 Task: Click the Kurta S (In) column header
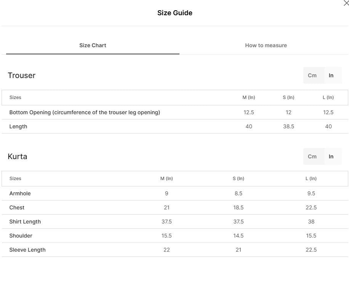click(x=239, y=179)
